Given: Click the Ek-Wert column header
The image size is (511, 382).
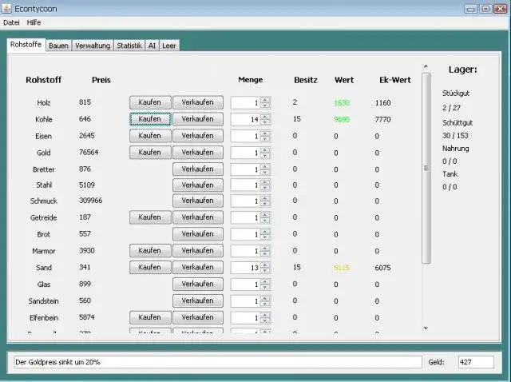Looking at the screenshot, I should [x=395, y=80].
